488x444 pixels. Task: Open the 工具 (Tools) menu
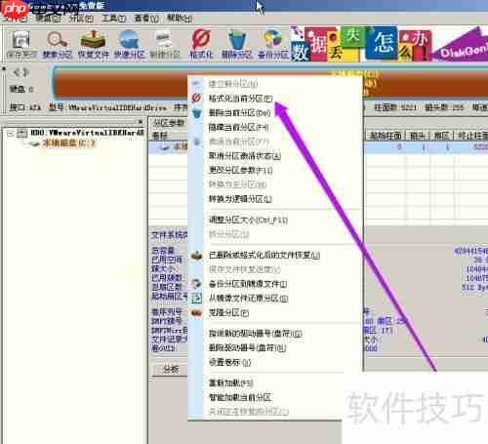(113, 19)
